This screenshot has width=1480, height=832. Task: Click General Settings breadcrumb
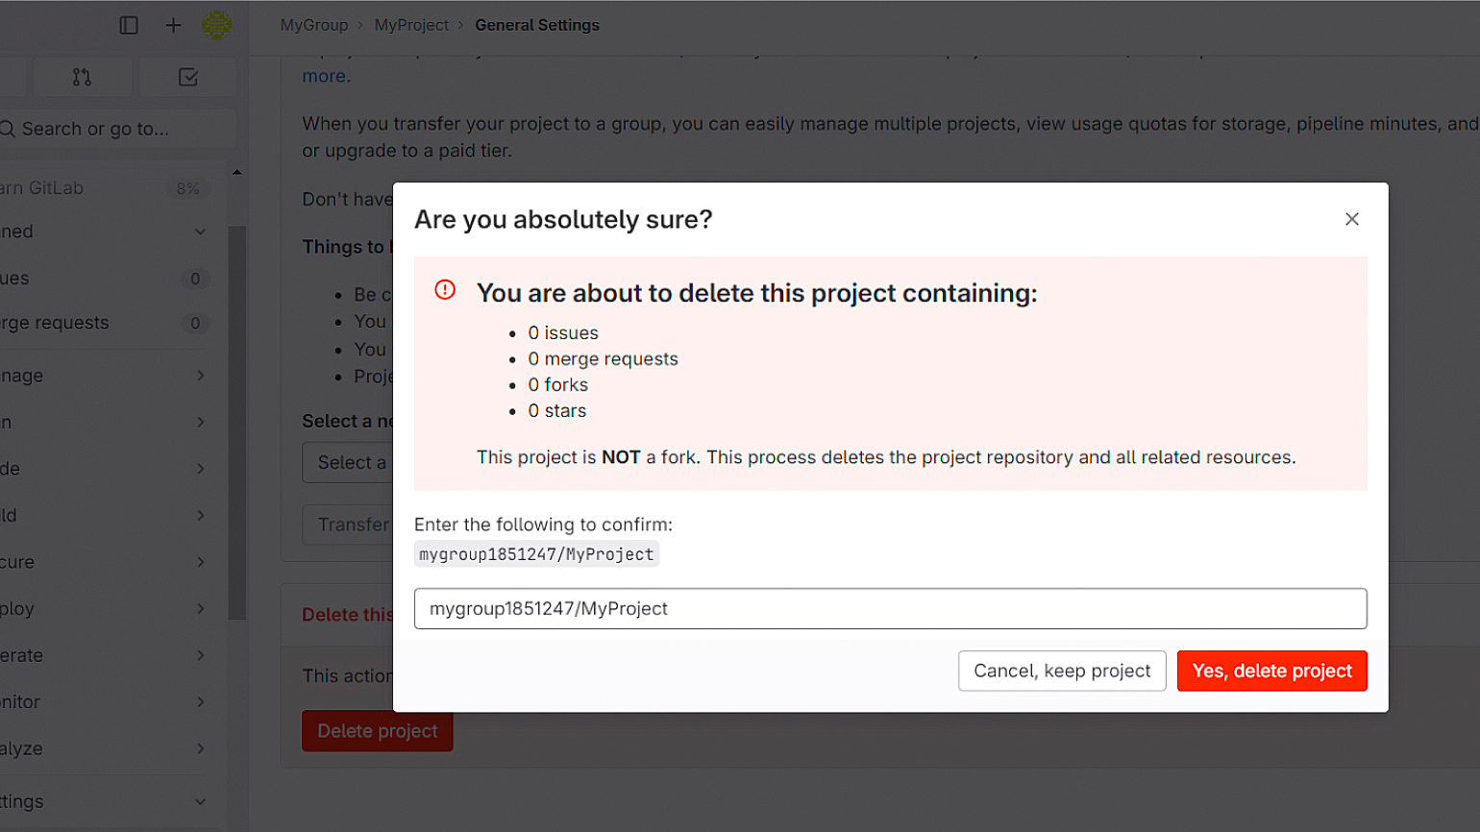[x=537, y=25]
